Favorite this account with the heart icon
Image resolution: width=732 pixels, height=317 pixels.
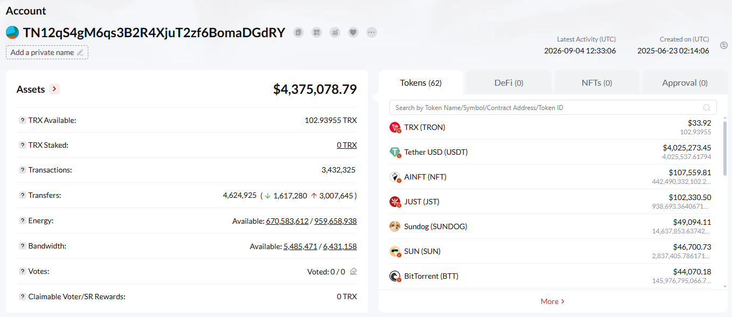coord(353,32)
